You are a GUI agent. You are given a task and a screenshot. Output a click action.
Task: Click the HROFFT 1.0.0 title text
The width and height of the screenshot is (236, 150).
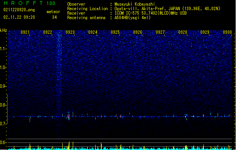pyautogui.click(x=30, y=3)
